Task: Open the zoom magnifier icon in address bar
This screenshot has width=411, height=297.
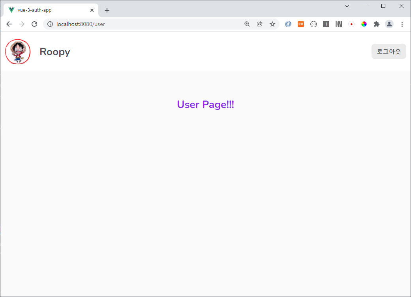Action: [x=247, y=24]
